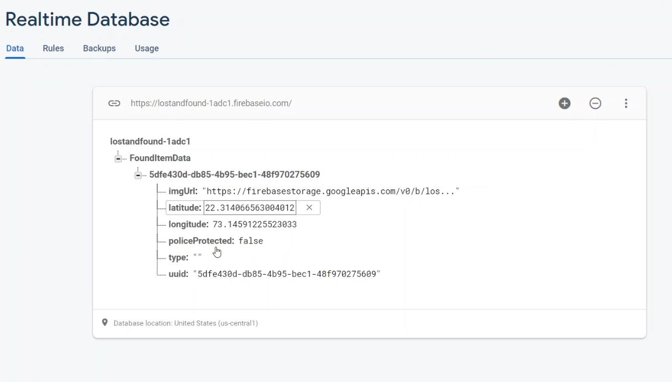Viewport: 672px width, 382px height.
Task: Click the database location pin icon
Action: click(x=105, y=322)
